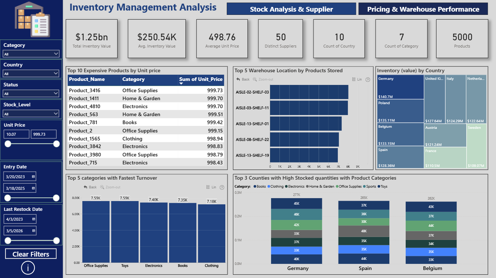Select the France tile in the treemap
496x278 pixels.
click(x=445, y=158)
